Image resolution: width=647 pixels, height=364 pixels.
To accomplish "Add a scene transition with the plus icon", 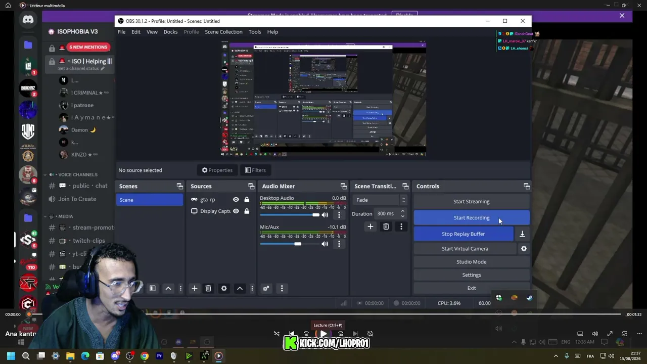I will [370, 226].
